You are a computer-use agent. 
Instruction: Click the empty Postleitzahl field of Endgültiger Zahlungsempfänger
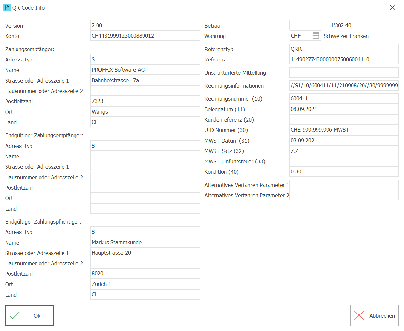(x=145, y=187)
